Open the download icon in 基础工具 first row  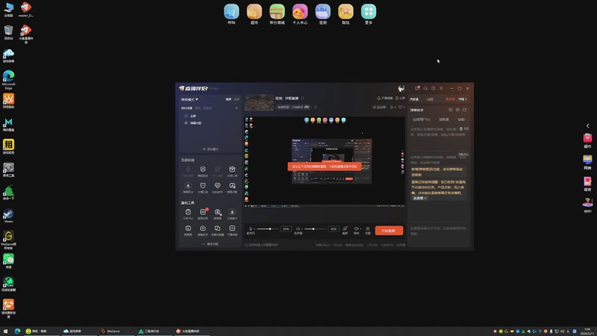[232, 214]
